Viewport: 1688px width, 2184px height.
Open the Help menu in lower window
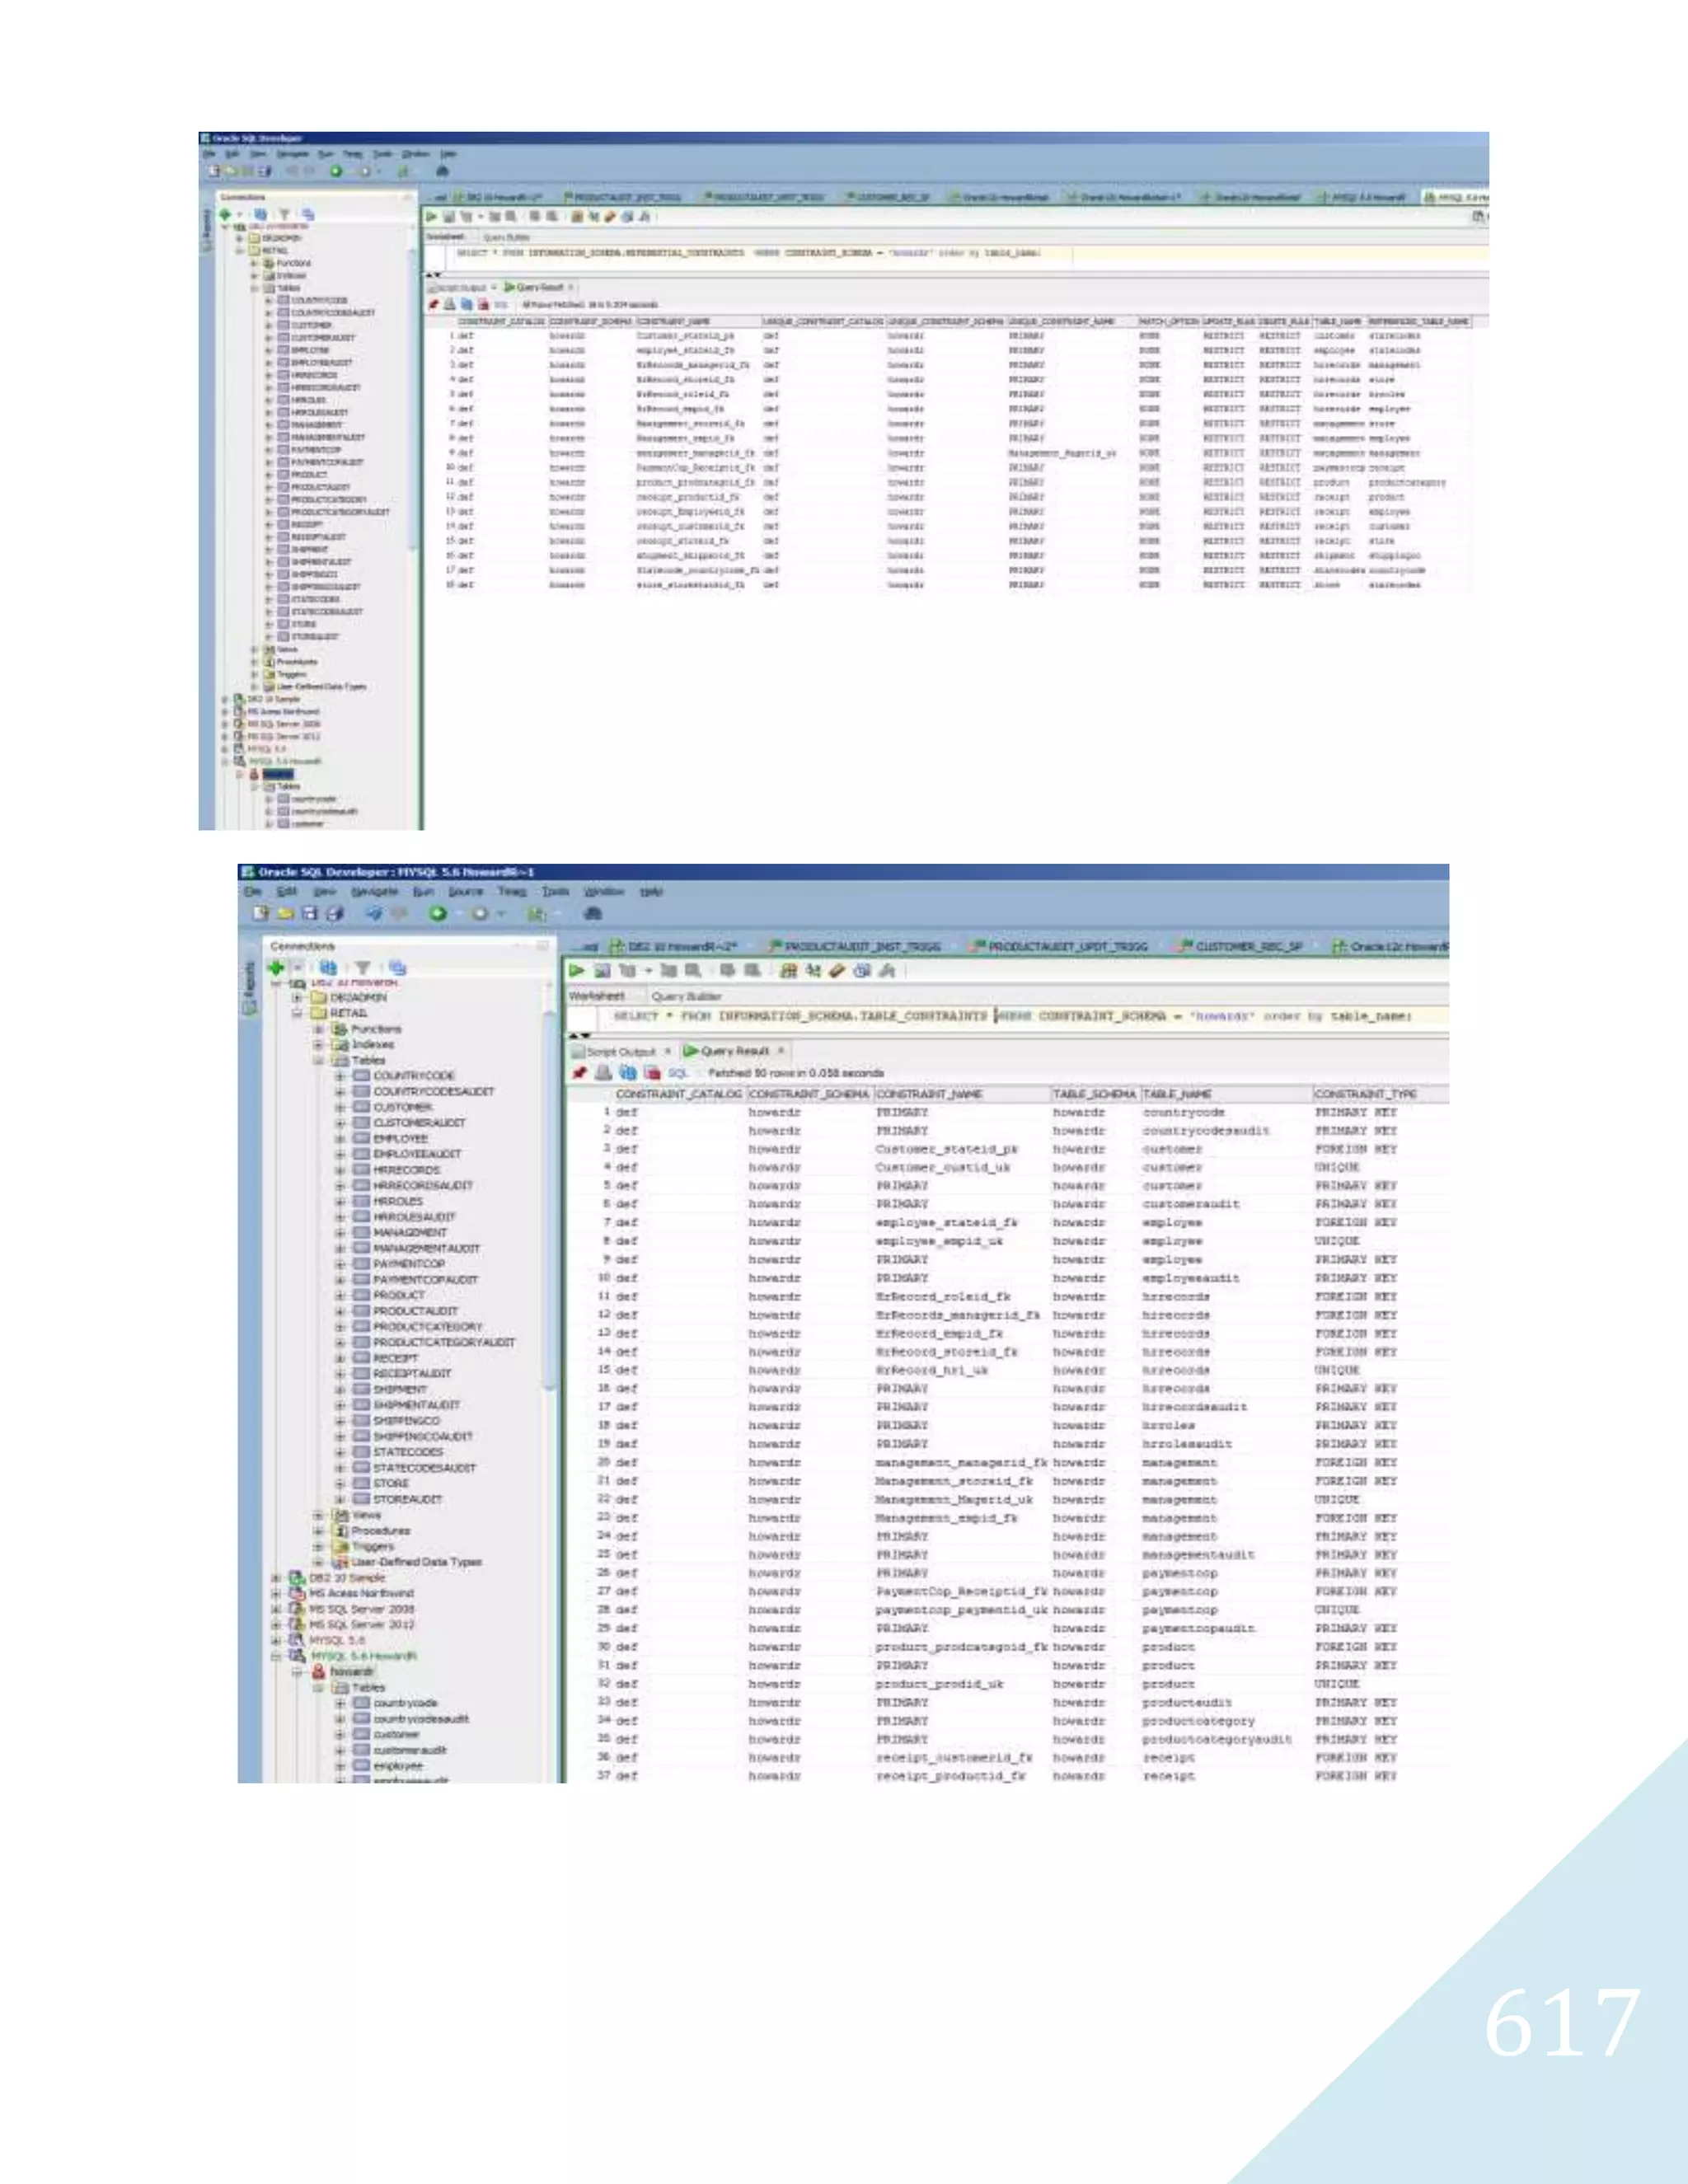(651, 891)
